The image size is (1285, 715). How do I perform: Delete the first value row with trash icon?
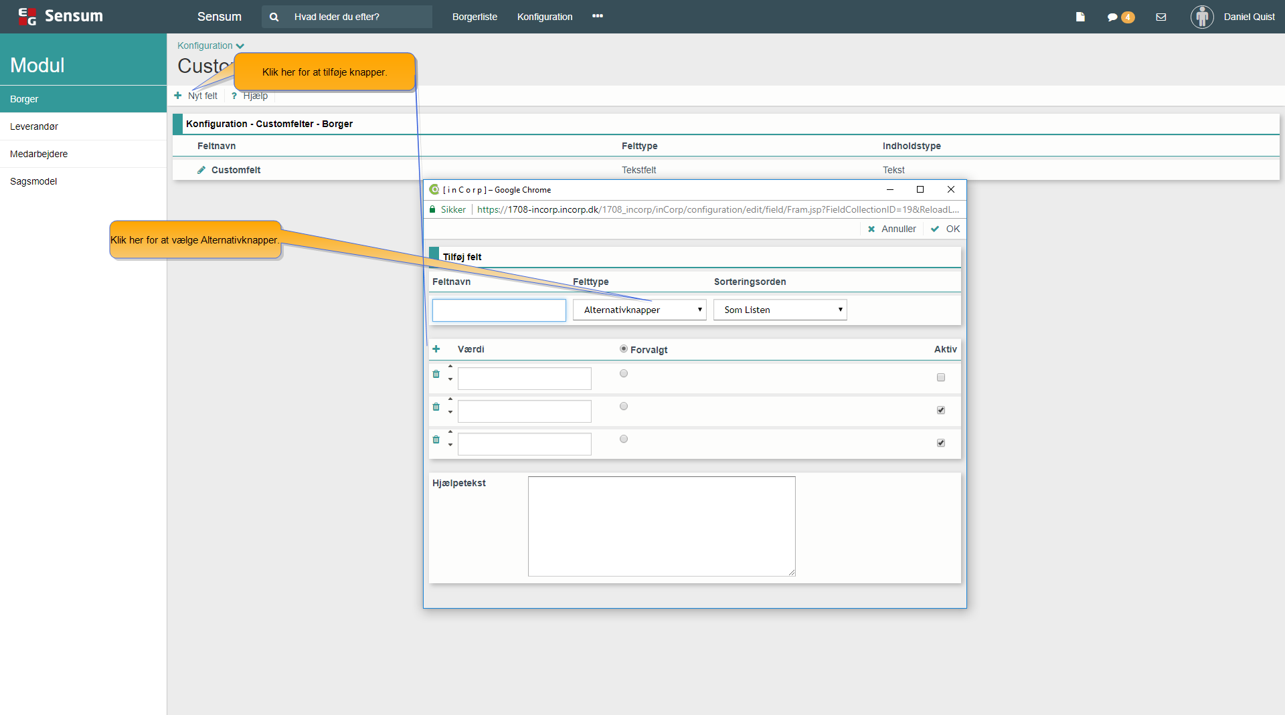tap(436, 374)
